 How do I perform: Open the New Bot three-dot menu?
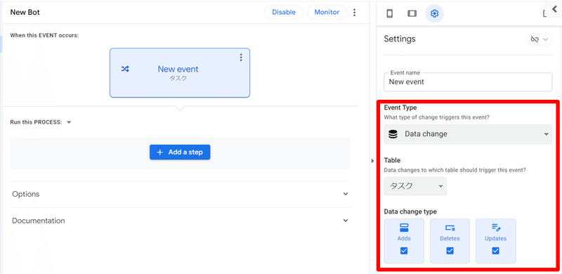[355, 13]
